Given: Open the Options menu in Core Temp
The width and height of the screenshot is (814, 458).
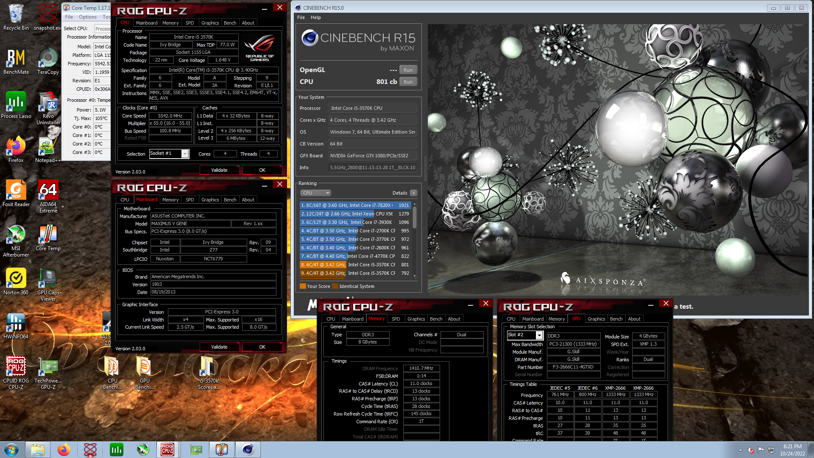Looking at the screenshot, I should pyautogui.click(x=88, y=17).
